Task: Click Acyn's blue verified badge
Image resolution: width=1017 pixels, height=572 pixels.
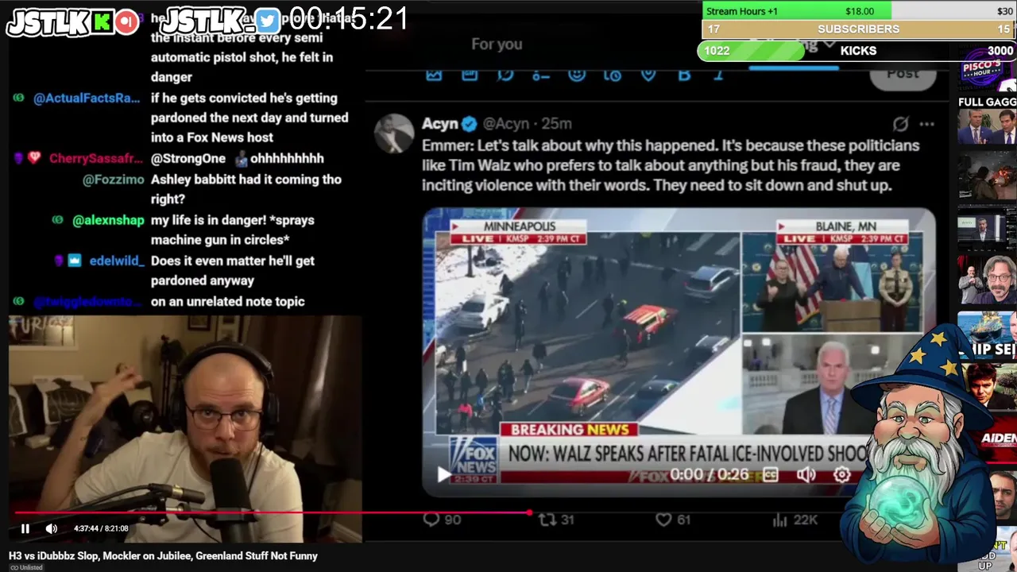Action: (470, 124)
